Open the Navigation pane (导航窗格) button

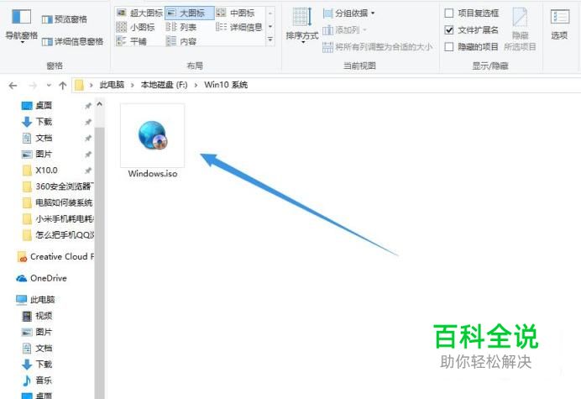point(22,25)
